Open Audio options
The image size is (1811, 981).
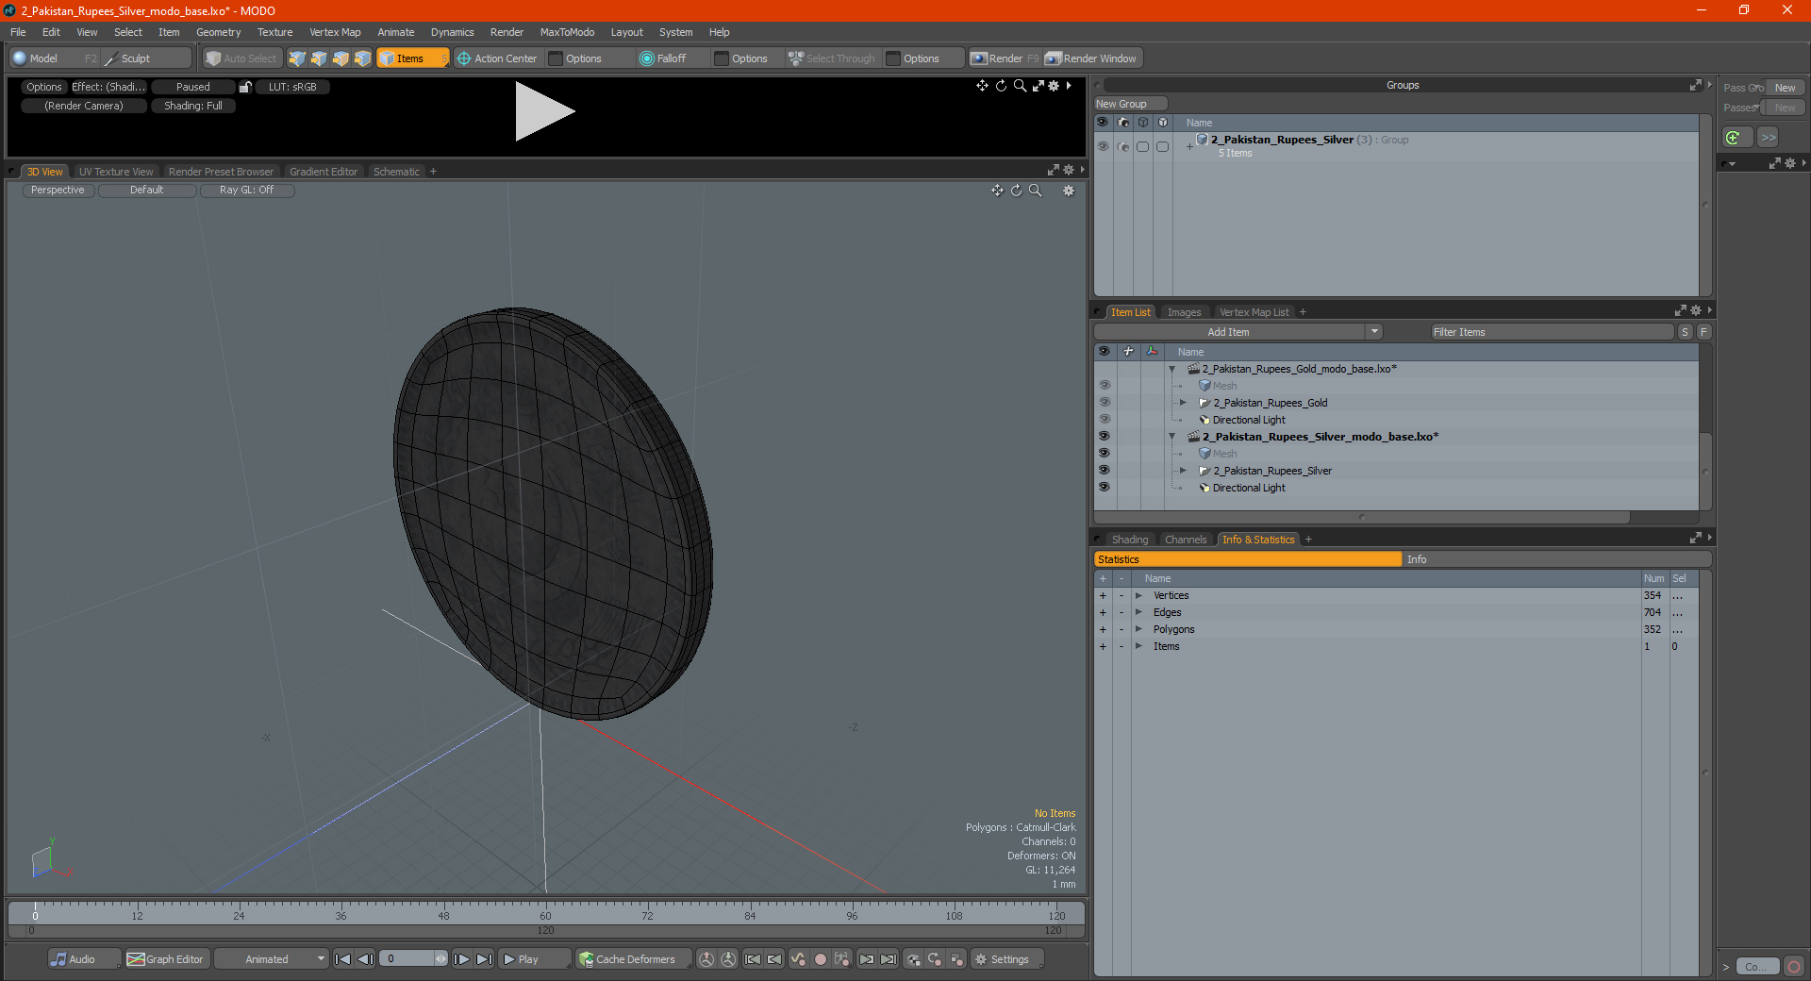click(x=84, y=959)
